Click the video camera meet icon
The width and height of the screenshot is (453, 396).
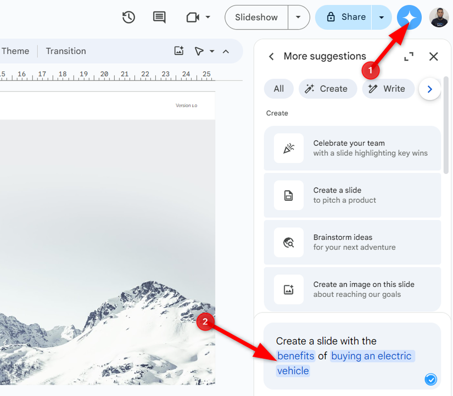point(193,18)
